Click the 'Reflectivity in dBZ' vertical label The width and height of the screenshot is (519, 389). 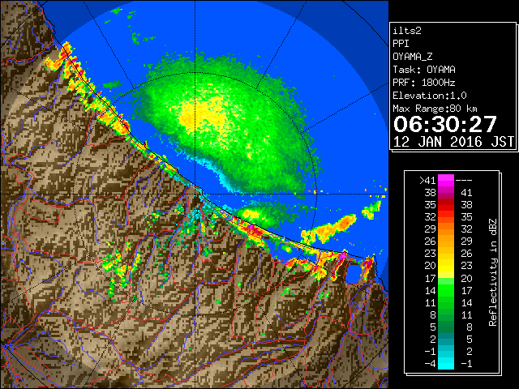point(493,272)
